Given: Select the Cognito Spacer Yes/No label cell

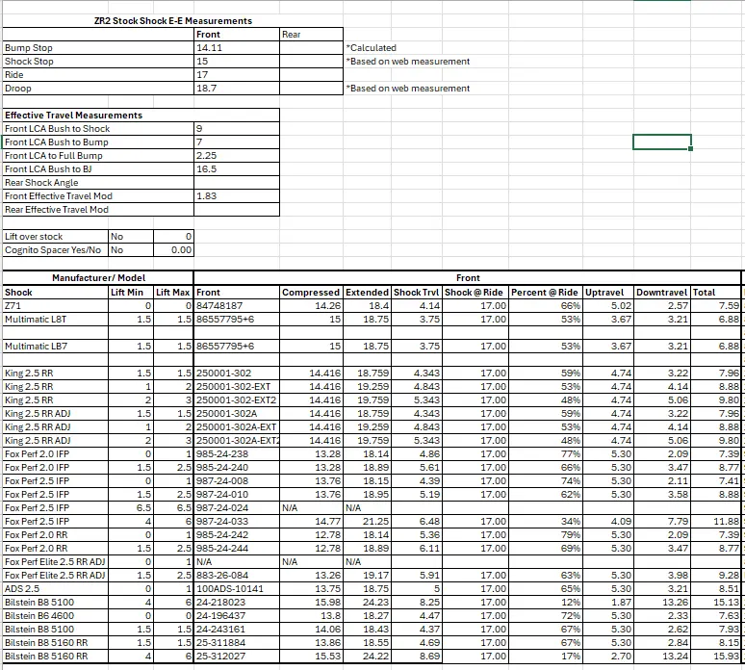Looking at the screenshot, I should click(55, 249).
